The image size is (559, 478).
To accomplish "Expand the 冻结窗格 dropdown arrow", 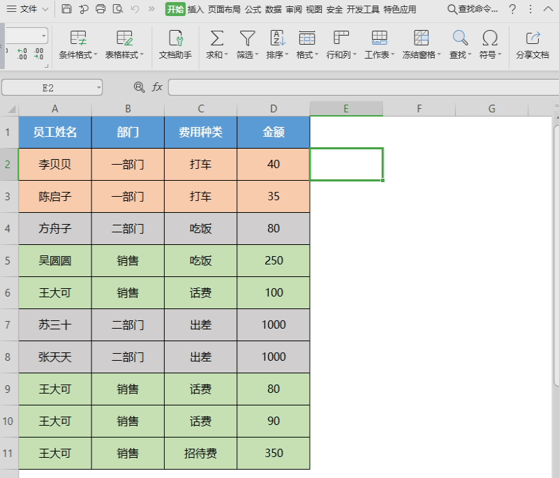I will click(x=439, y=54).
